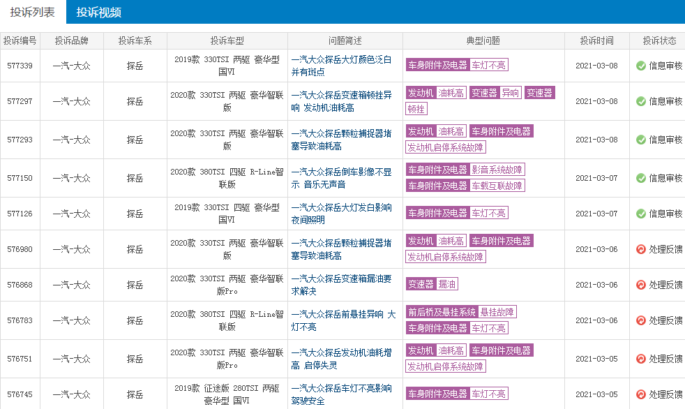
Task: Click the 投诉状态 column header
Action: click(658, 40)
